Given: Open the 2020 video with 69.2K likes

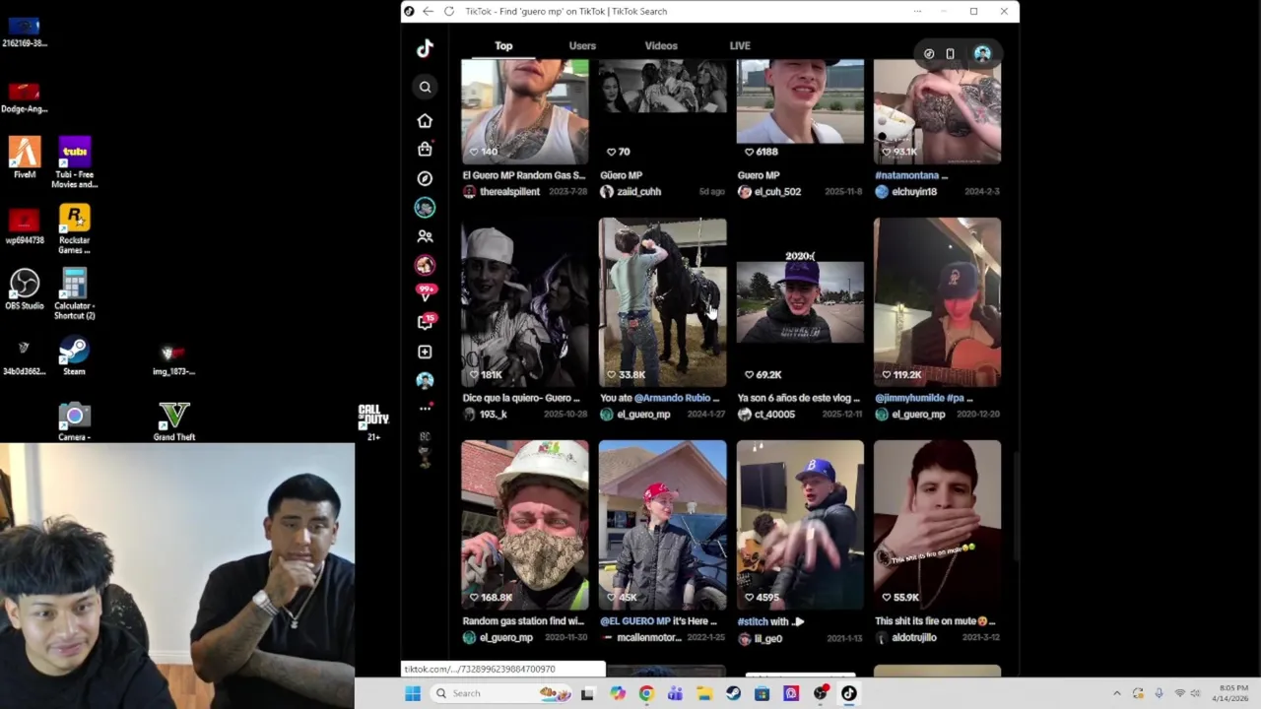Looking at the screenshot, I should pos(800,302).
